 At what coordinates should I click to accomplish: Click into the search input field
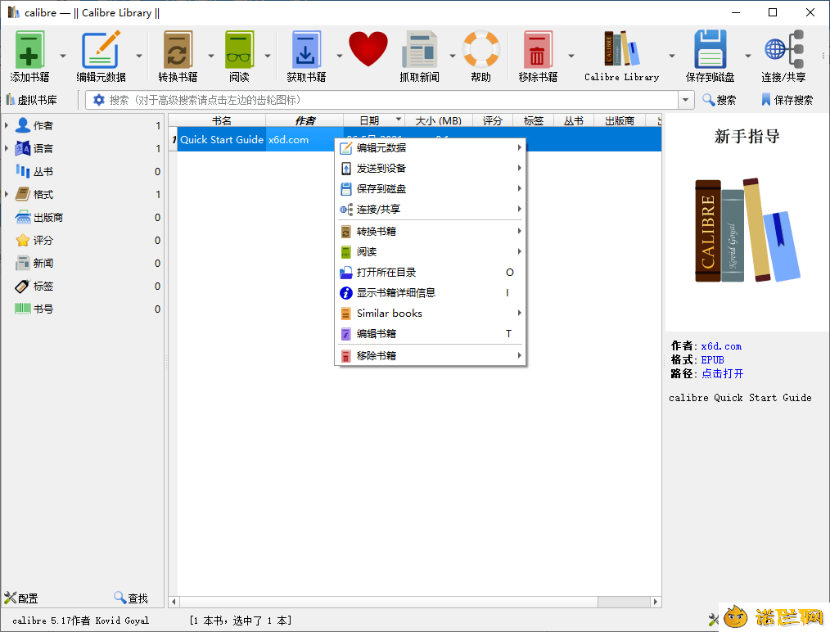[x=392, y=100]
